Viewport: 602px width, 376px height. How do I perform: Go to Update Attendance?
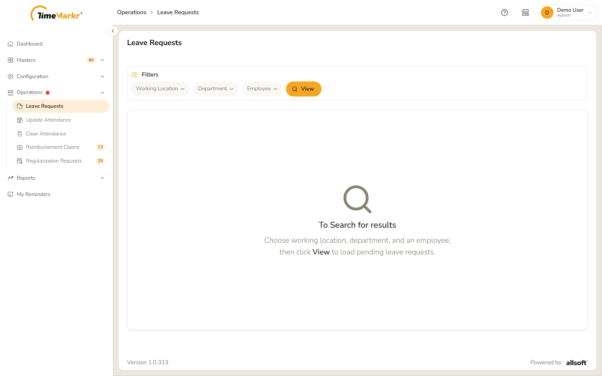click(x=48, y=120)
